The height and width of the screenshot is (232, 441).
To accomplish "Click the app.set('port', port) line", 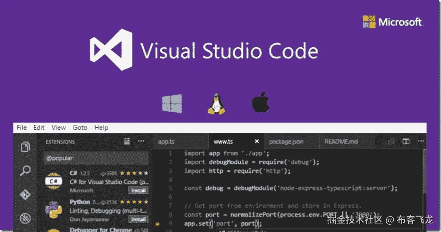I will click(x=223, y=223).
